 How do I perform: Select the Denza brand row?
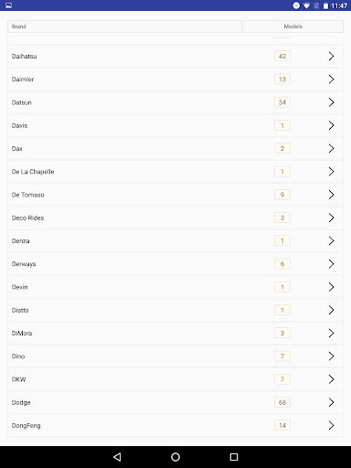coord(175,241)
